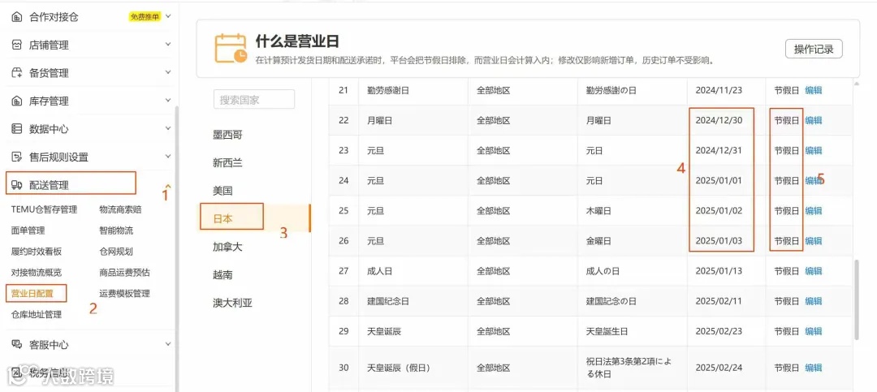Expand the 店铺管理 section chevron

point(168,44)
